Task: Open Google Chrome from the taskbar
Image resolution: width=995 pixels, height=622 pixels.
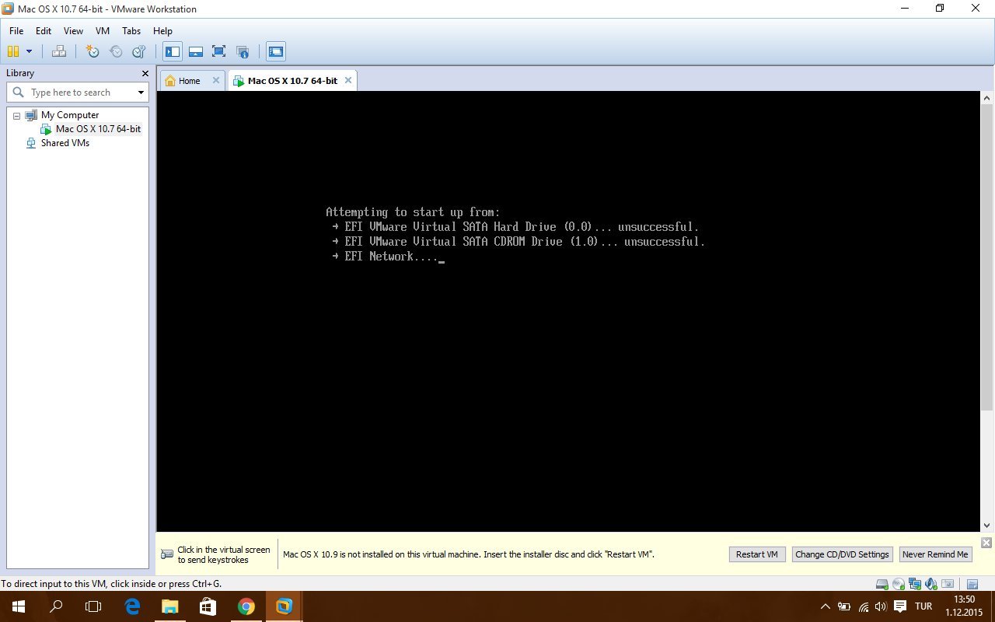Action: (246, 606)
